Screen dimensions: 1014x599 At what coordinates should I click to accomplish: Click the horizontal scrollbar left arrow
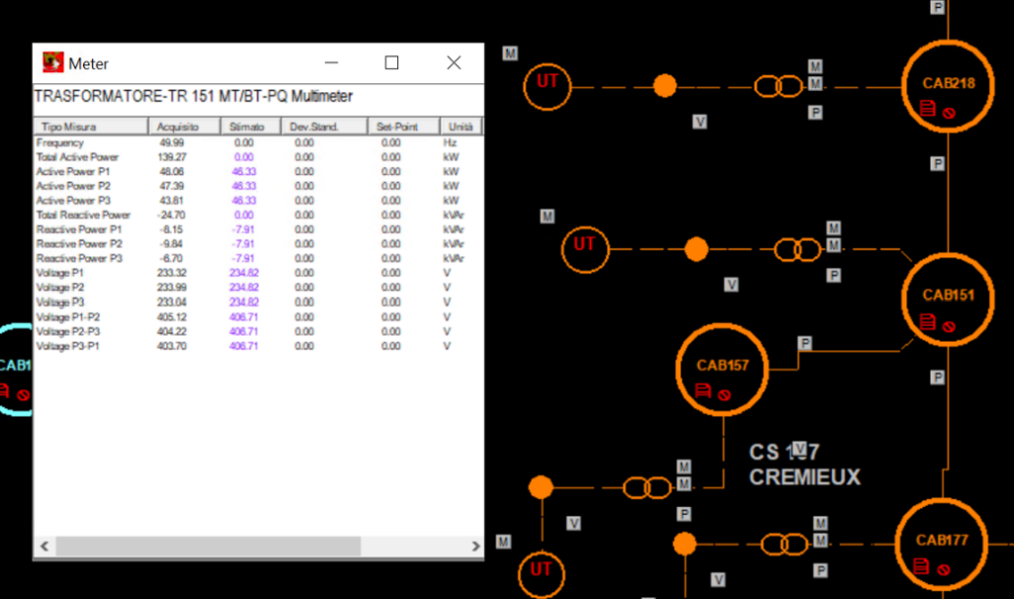tap(44, 546)
